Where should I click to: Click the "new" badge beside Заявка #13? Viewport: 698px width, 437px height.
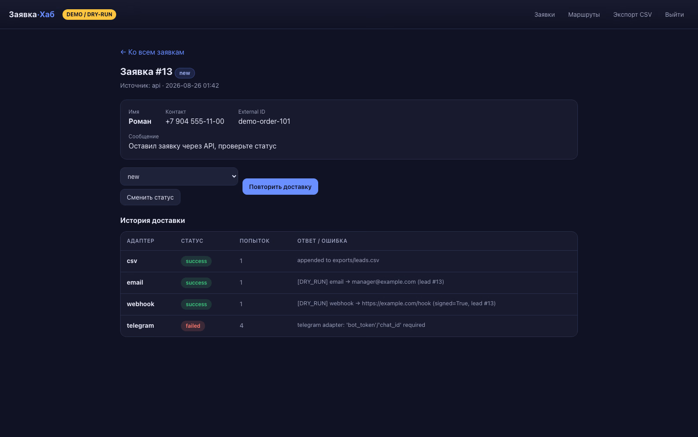click(185, 73)
